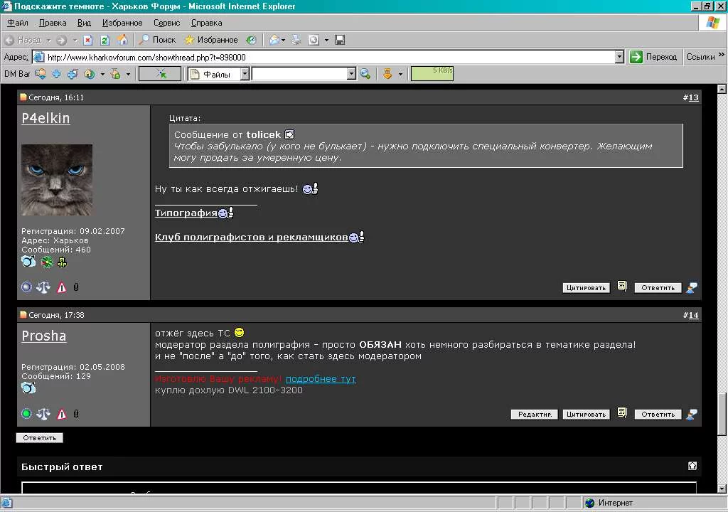The height and width of the screenshot is (512, 728).
Task: Click the DM Bar green globe icon
Action: [90, 74]
